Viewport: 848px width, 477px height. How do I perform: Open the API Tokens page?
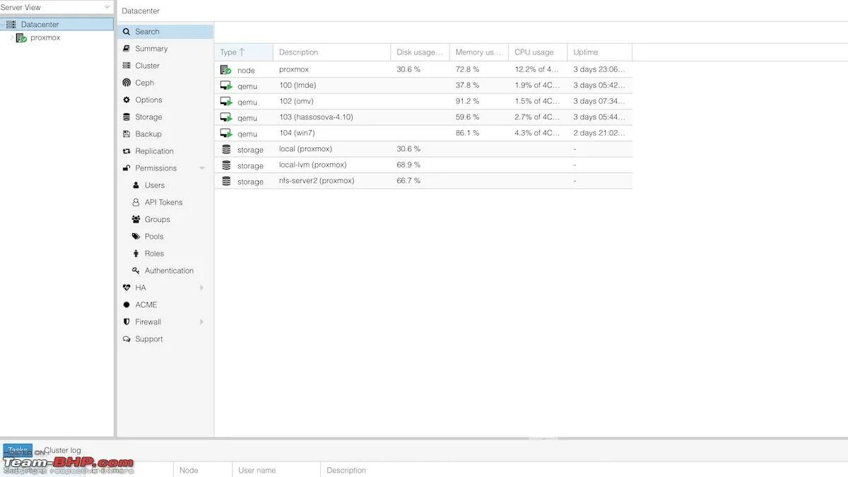click(165, 202)
